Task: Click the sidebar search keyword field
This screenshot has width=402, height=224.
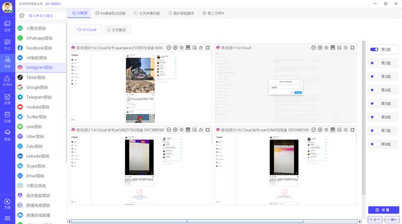Action: pyautogui.click(x=45, y=16)
